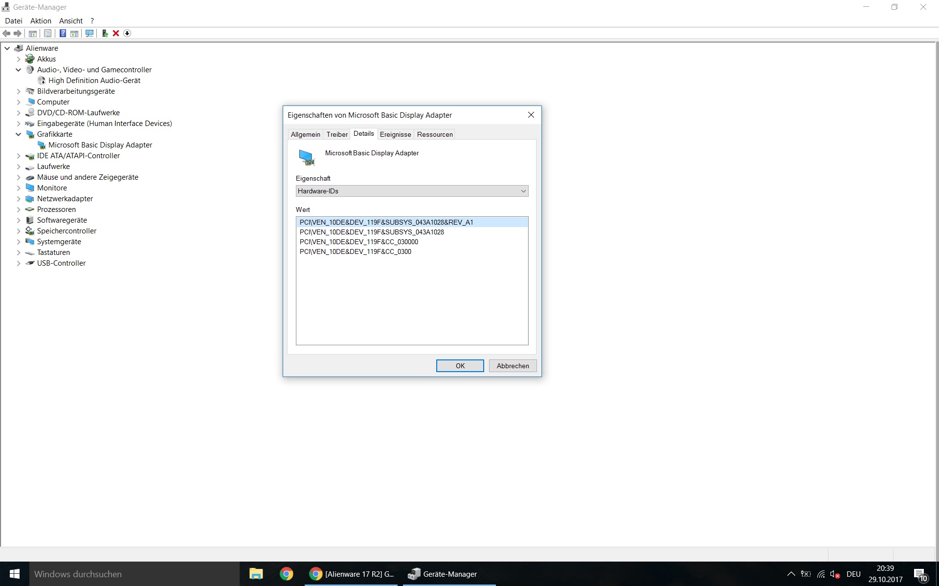
Task: Click scan for hardware changes icon
Action: (89, 33)
